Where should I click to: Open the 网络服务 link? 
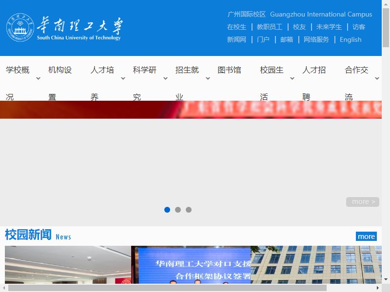coord(316,39)
